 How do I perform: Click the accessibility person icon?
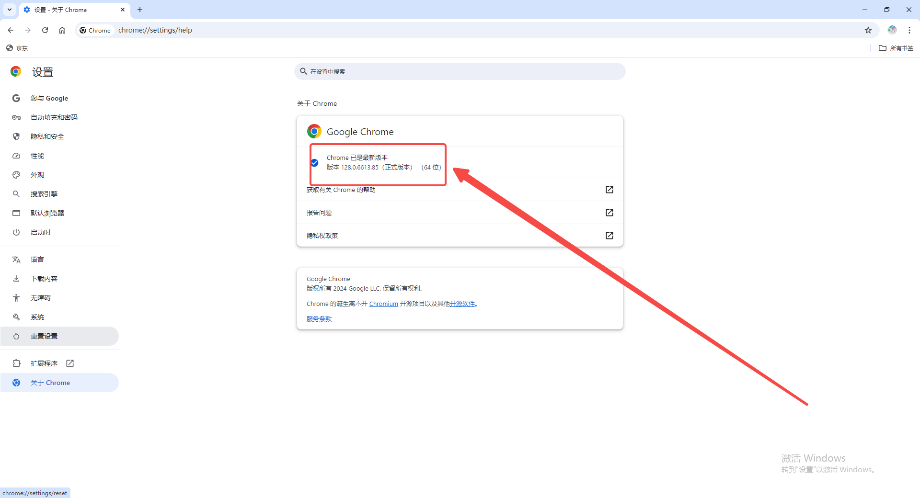pyautogui.click(x=16, y=298)
